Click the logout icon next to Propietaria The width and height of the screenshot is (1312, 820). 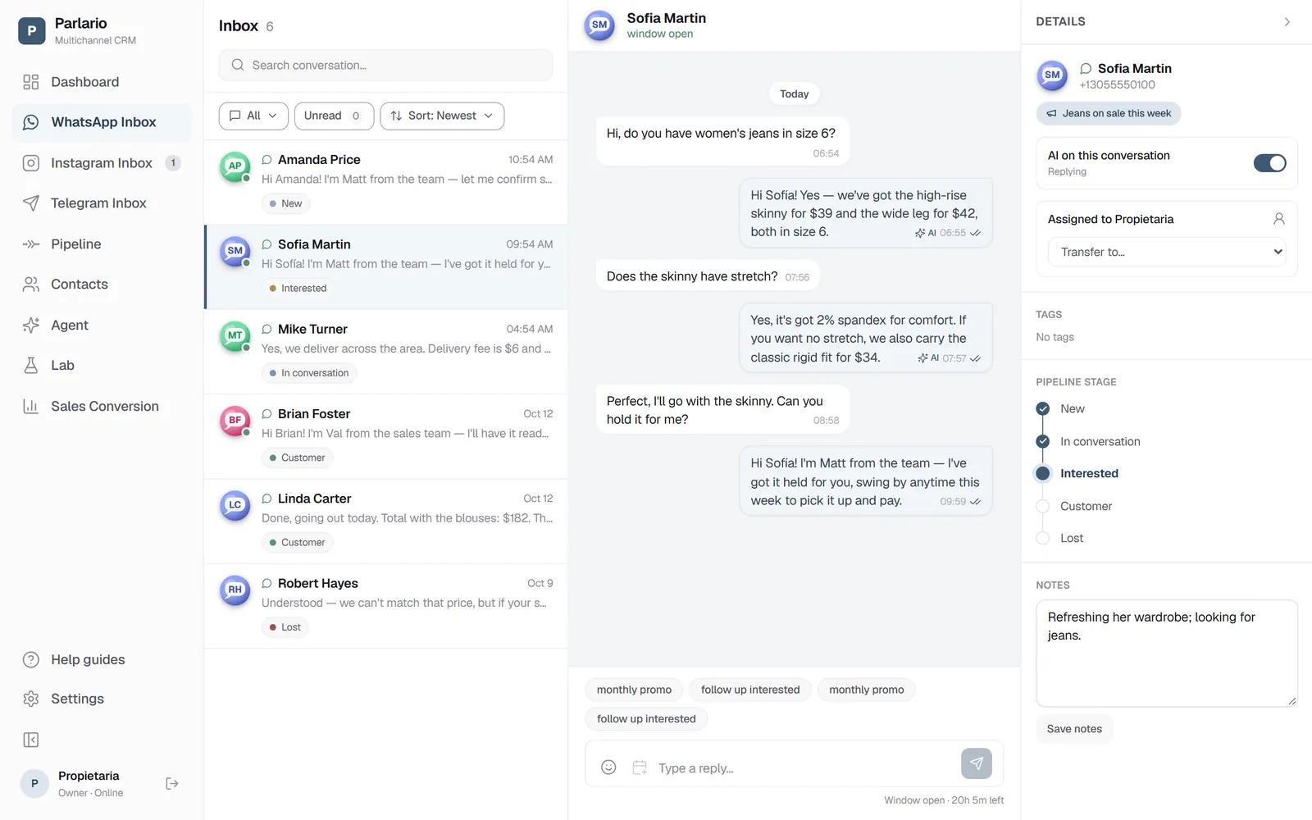pos(172,784)
